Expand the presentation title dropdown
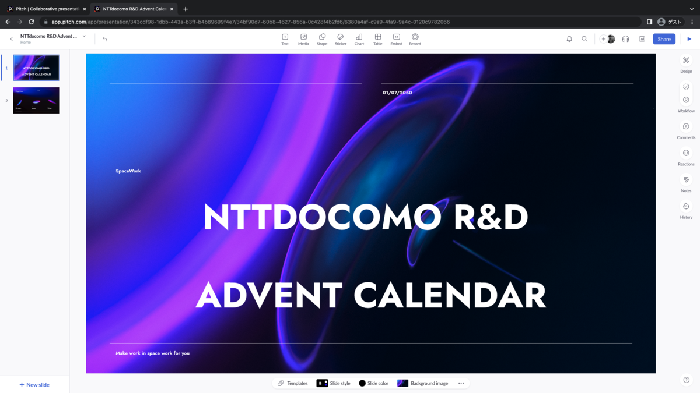This screenshot has height=393, width=700. [x=84, y=36]
